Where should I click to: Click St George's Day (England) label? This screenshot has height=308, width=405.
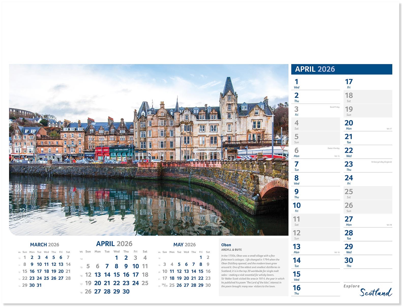pyautogui.click(x=381, y=162)
